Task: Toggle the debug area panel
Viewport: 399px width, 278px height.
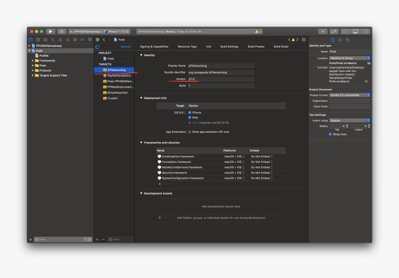Action: [355, 32]
